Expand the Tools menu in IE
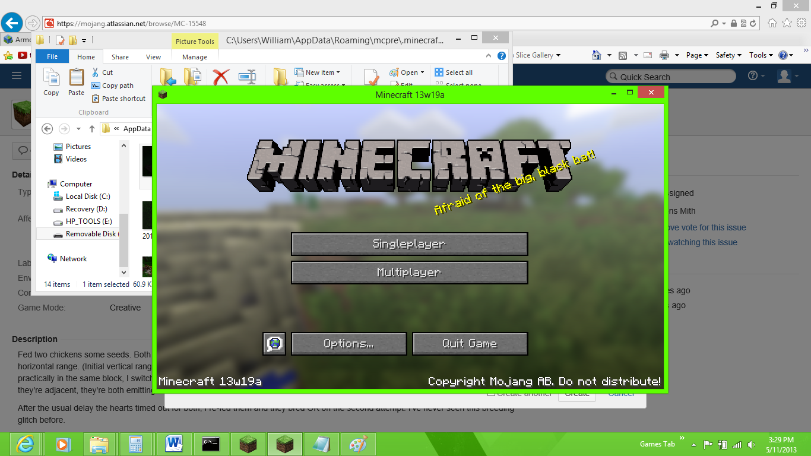Image resolution: width=811 pixels, height=456 pixels. click(x=761, y=55)
